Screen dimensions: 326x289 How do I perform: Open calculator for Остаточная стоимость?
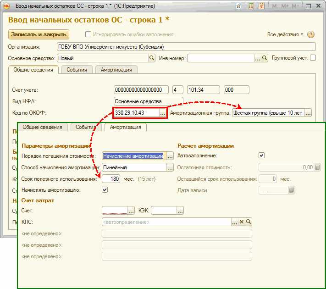pos(317,167)
